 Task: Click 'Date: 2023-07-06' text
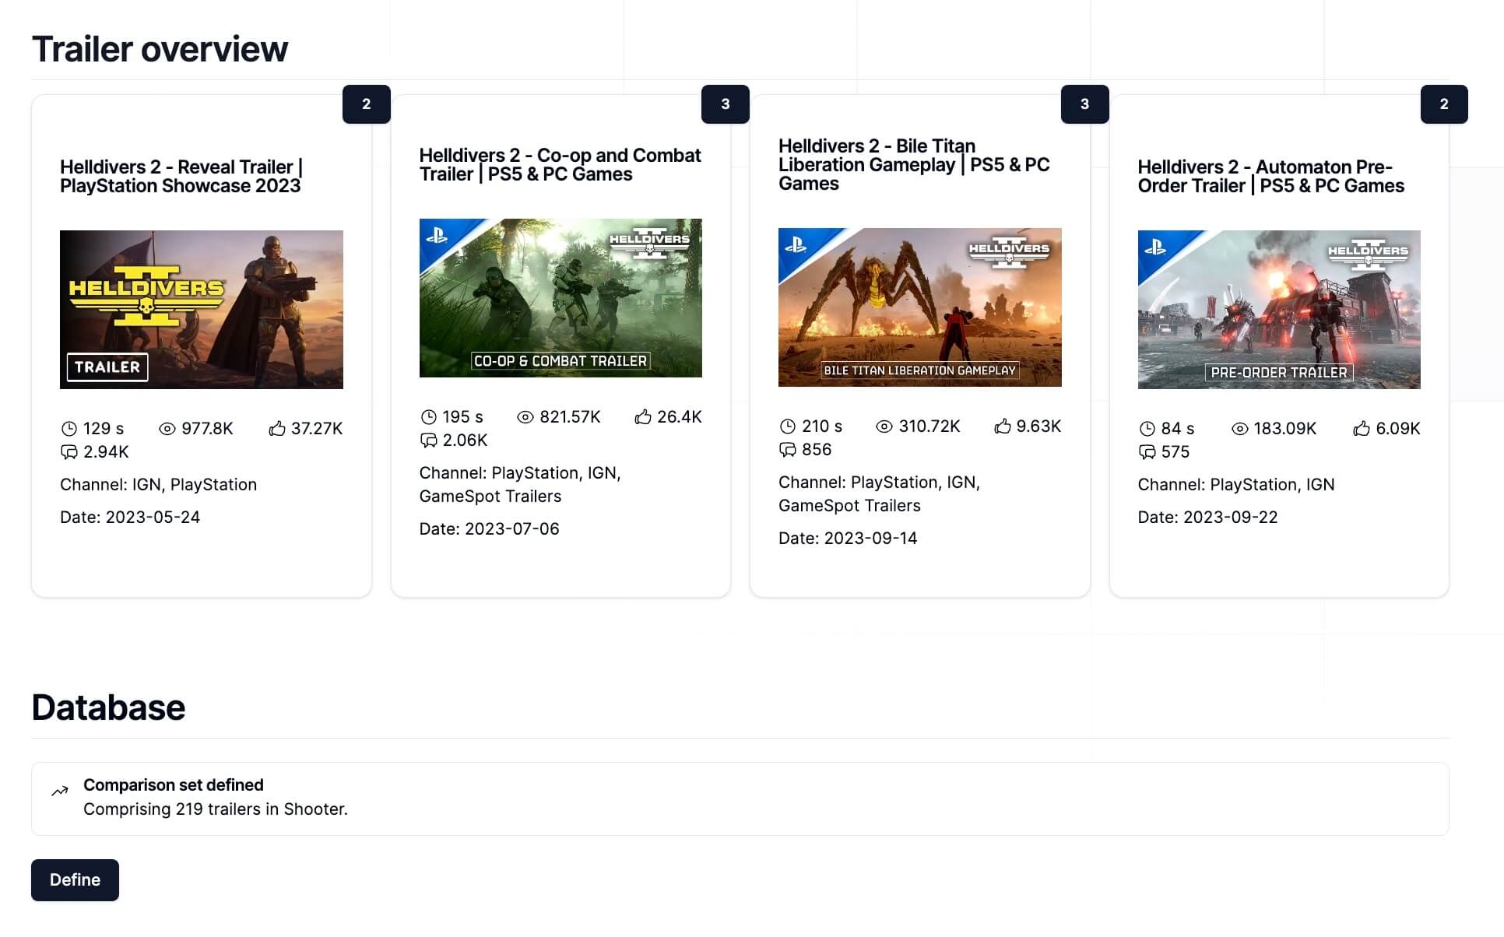pos(489,529)
